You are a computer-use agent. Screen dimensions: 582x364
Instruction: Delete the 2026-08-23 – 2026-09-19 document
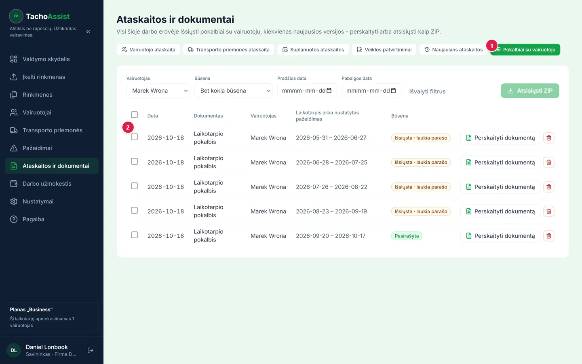548,211
